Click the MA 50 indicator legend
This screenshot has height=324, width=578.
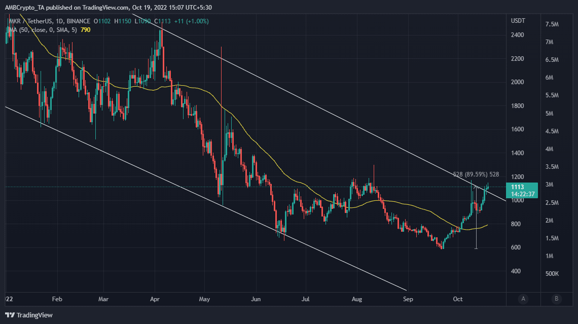[43, 30]
